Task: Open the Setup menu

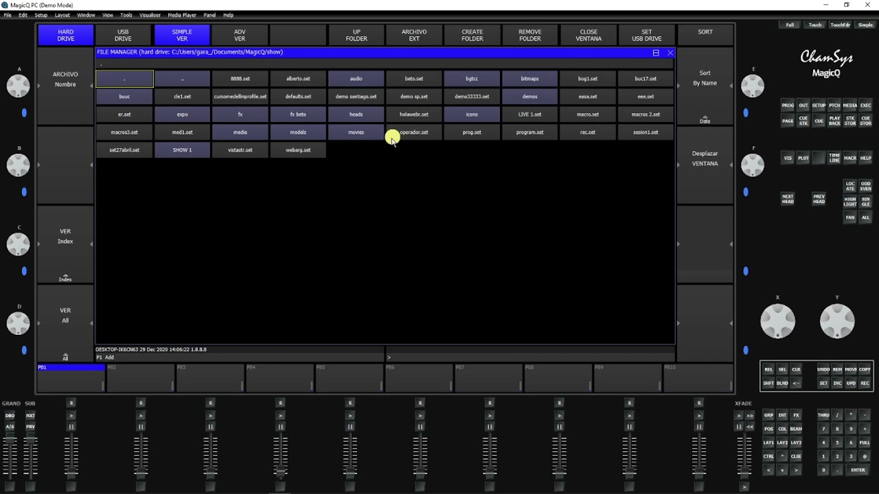Action: [x=41, y=15]
